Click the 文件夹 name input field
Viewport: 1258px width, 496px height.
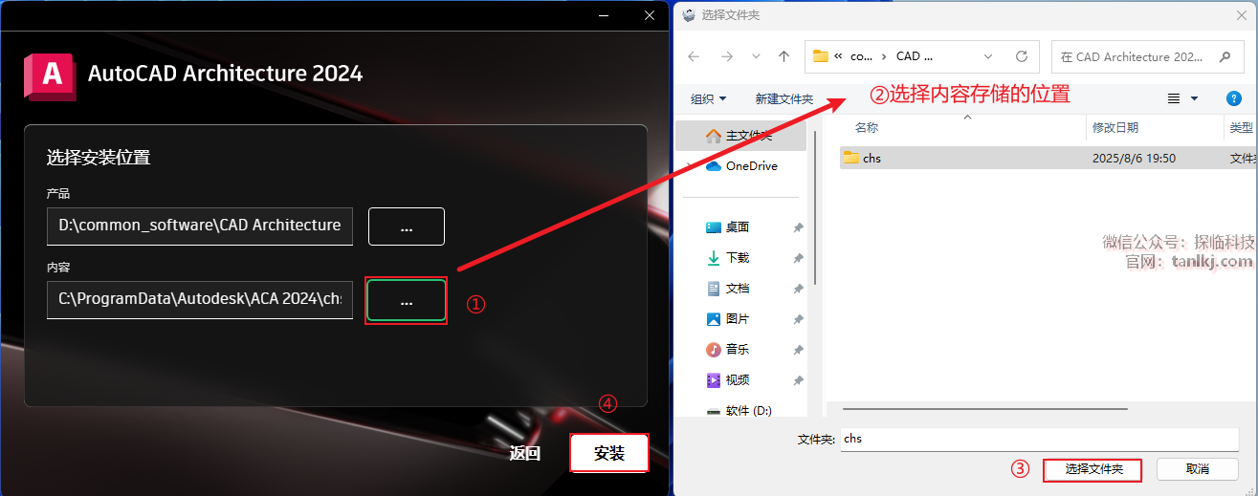tap(1039, 439)
